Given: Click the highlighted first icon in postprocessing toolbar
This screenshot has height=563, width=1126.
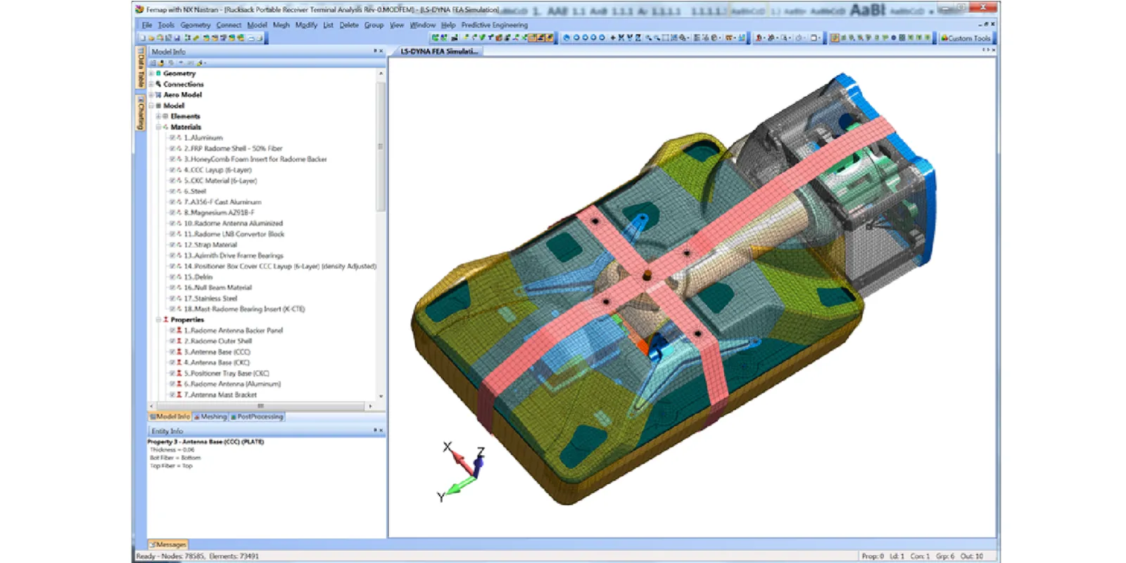Looking at the screenshot, I should [x=834, y=38].
